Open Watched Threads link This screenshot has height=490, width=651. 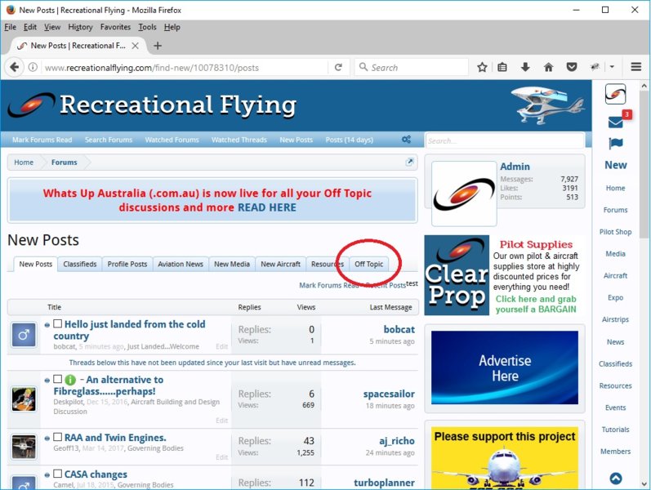(x=239, y=140)
